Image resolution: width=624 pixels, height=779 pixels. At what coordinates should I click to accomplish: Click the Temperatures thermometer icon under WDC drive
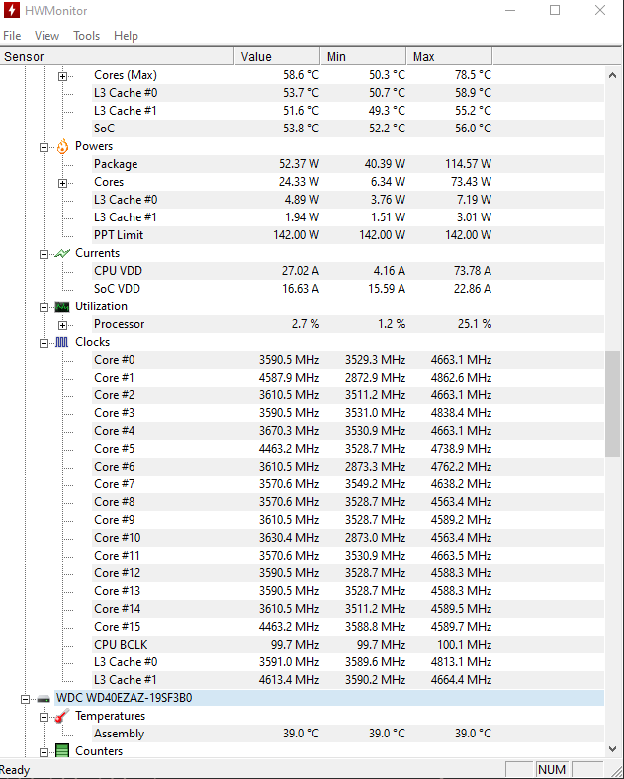(62, 716)
